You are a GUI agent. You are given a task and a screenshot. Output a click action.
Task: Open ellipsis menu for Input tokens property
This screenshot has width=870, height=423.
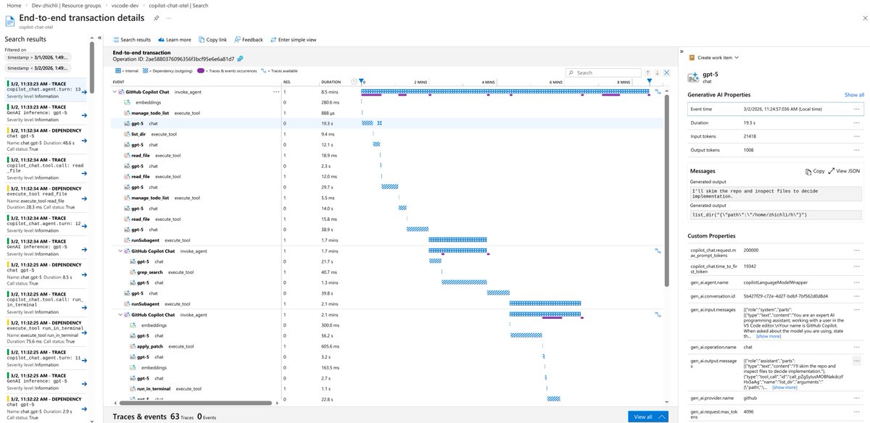pyautogui.click(x=856, y=137)
